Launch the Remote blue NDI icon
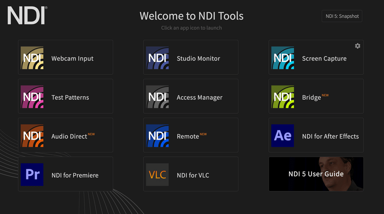Image resolution: width=384 pixels, height=214 pixels. [157, 136]
